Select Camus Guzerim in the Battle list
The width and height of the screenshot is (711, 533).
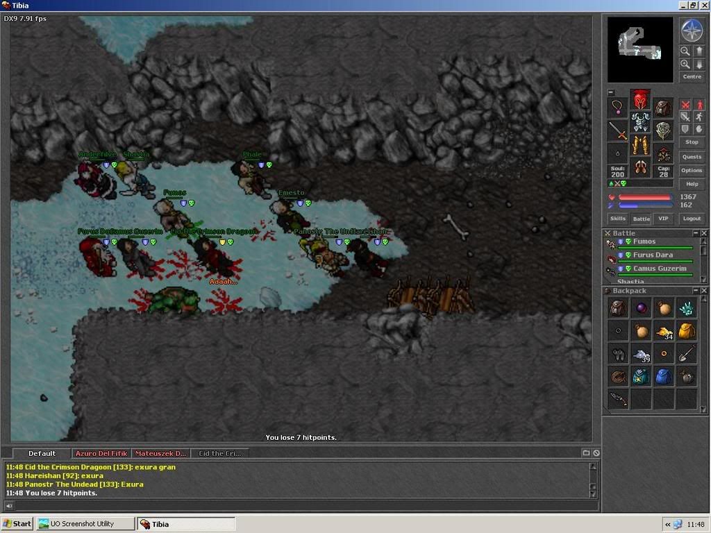point(651,270)
